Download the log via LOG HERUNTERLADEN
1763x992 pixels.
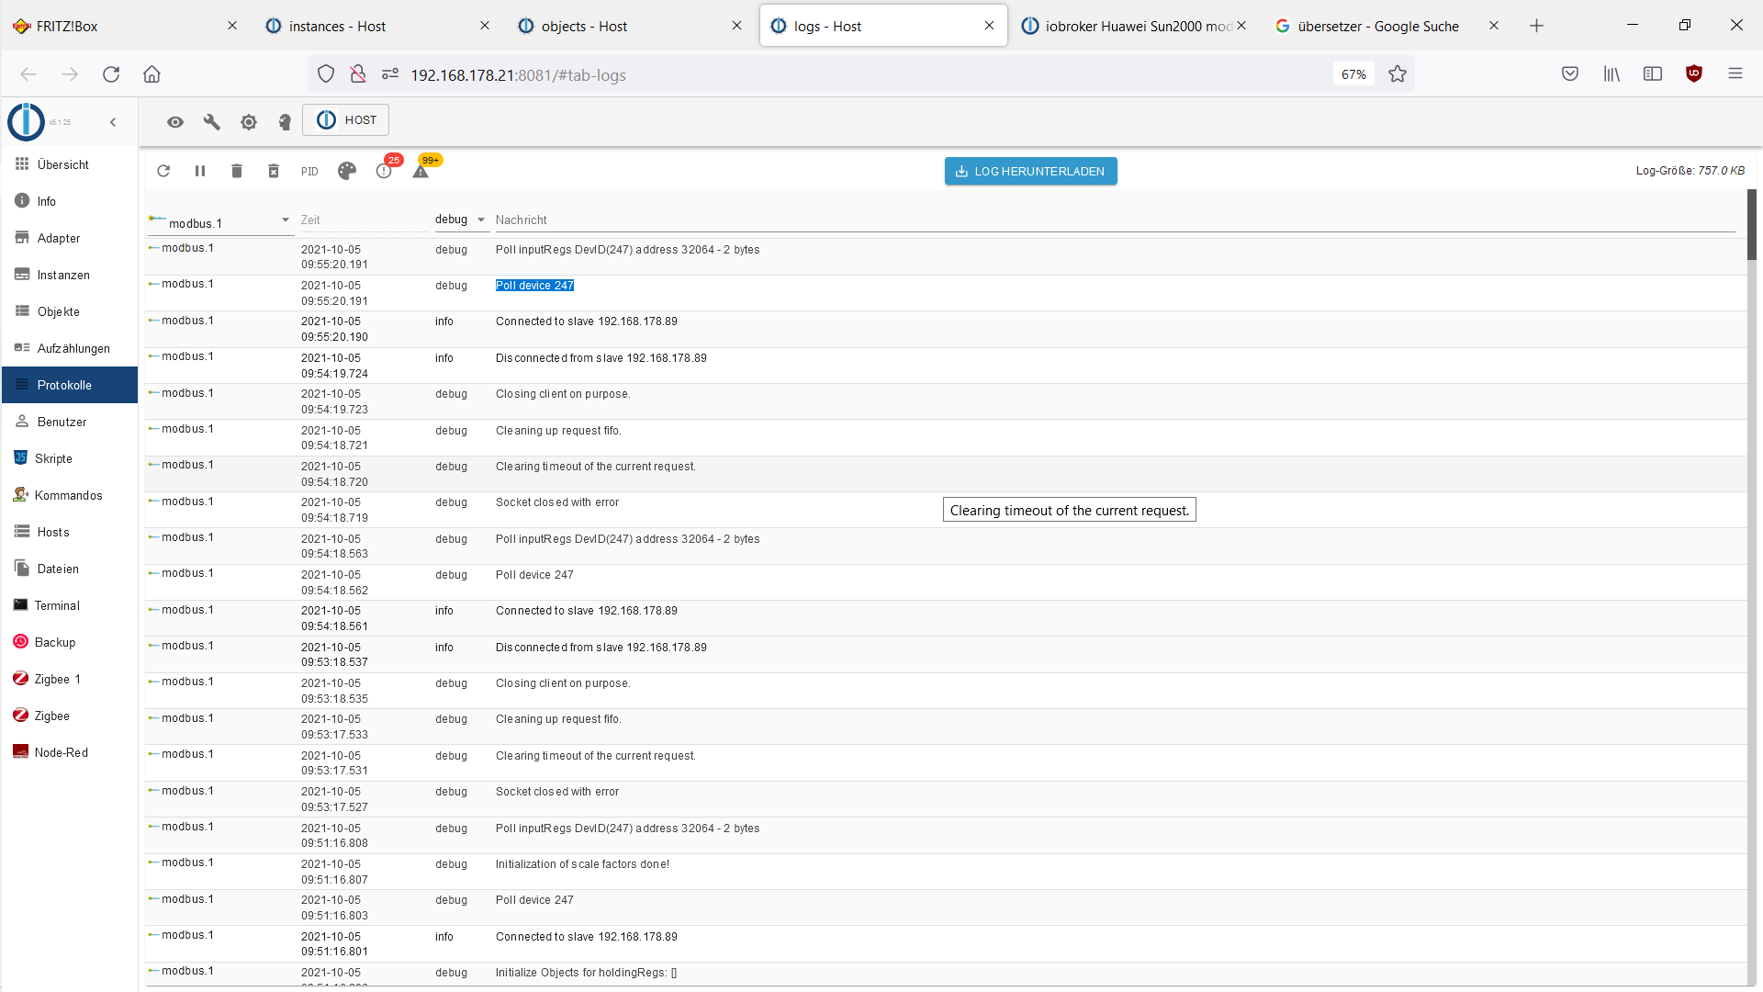1030,172
